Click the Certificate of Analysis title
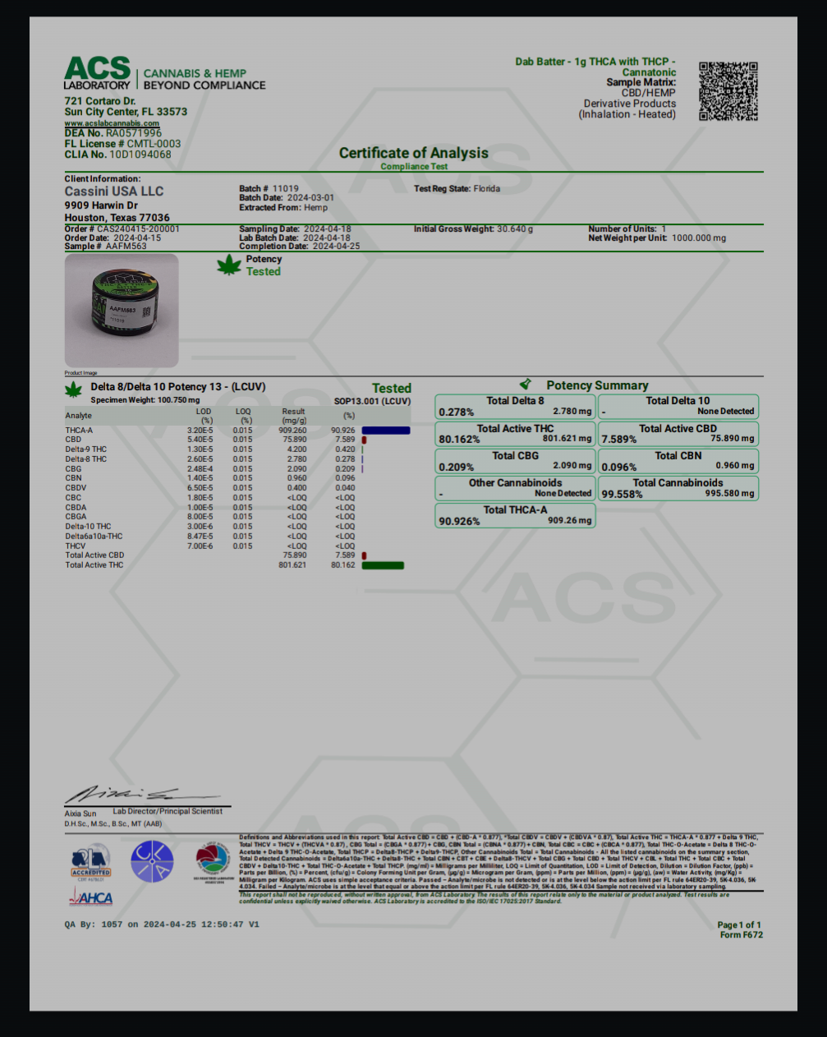The image size is (827, 1037). [x=413, y=153]
